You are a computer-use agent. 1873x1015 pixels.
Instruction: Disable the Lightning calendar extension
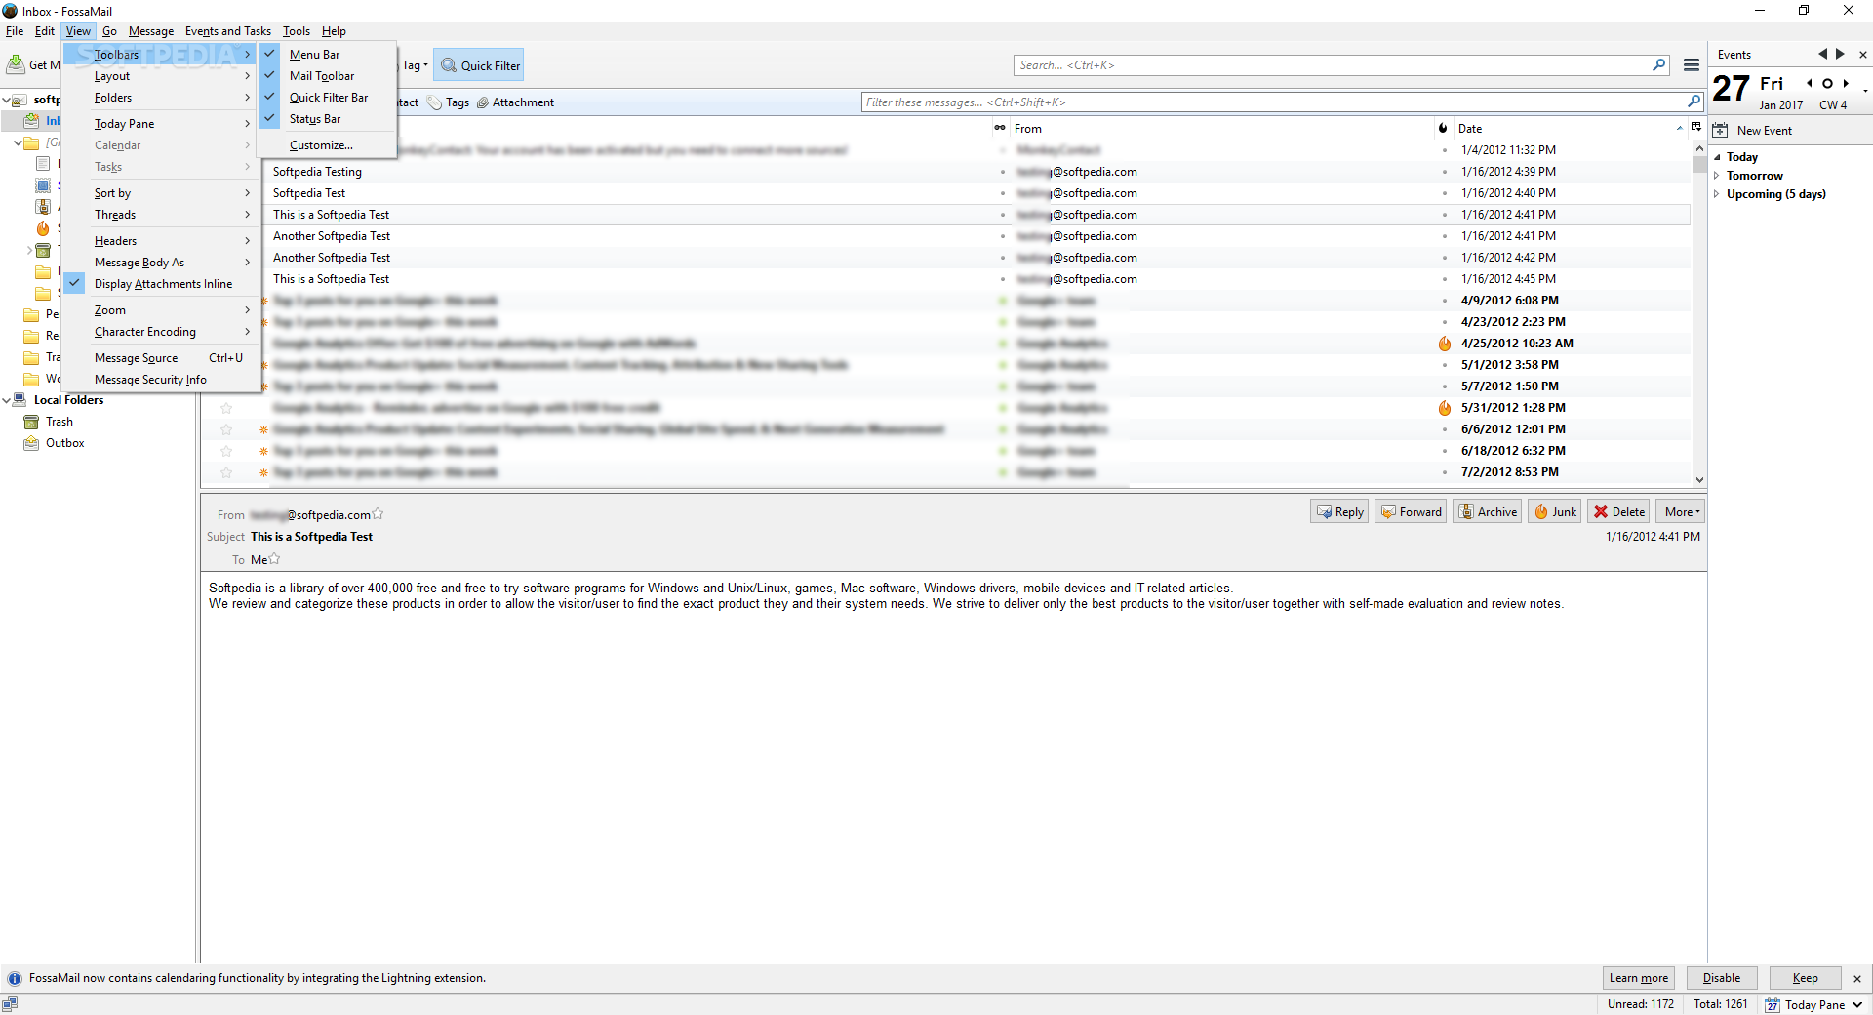1722,978
